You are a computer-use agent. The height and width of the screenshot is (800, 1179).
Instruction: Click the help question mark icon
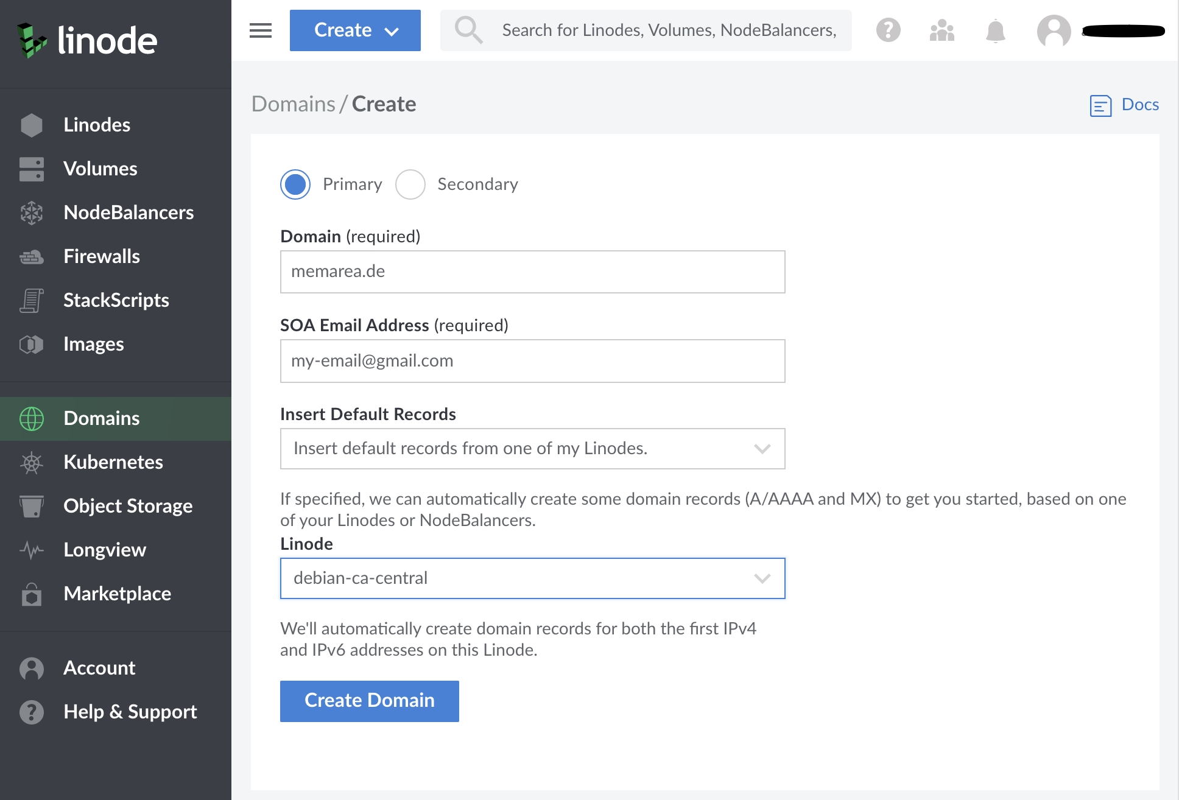pos(888,30)
